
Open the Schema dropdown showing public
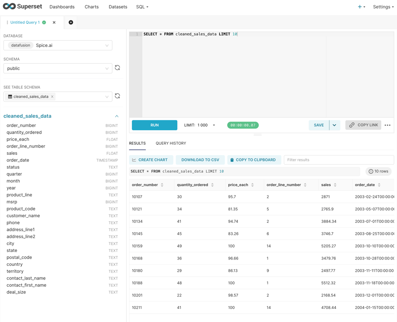click(x=58, y=68)
